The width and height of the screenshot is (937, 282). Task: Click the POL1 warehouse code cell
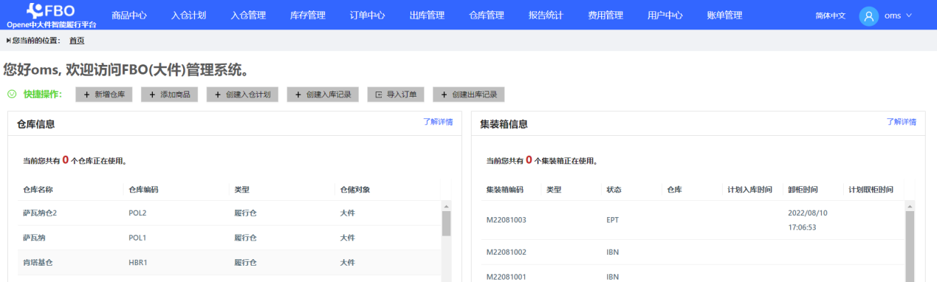coord(137,238)
